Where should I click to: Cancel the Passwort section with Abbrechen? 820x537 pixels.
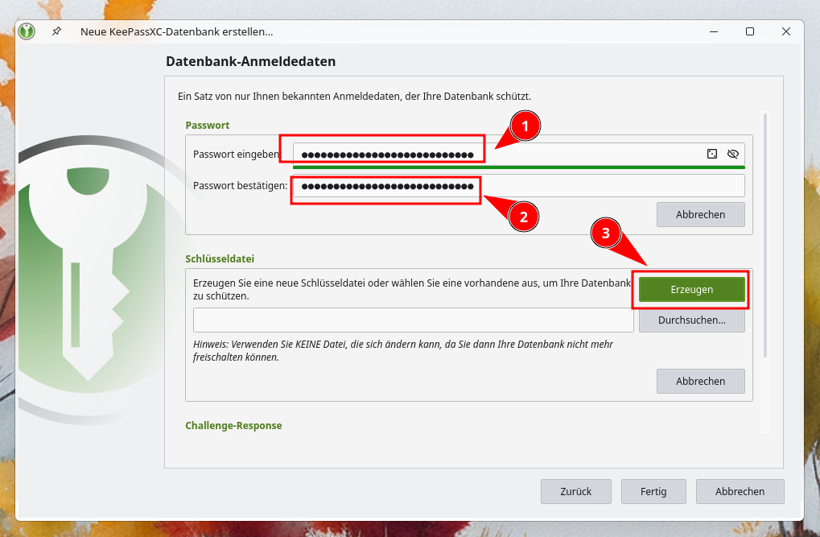click(700, 215)
